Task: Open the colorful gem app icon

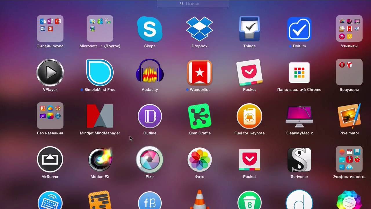Action: point(349,200)
